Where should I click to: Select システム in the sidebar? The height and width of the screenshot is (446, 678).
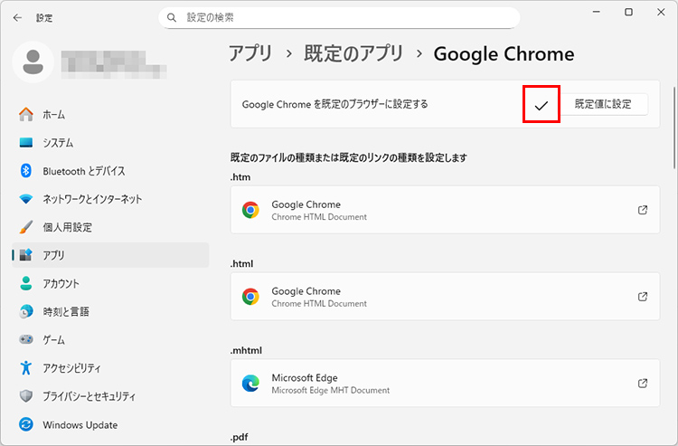[x=58, y=143]
